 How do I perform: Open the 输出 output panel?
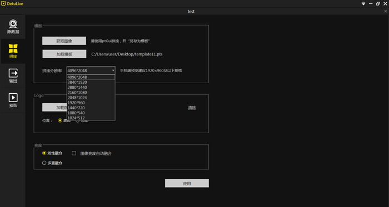[x=13, y=76]
